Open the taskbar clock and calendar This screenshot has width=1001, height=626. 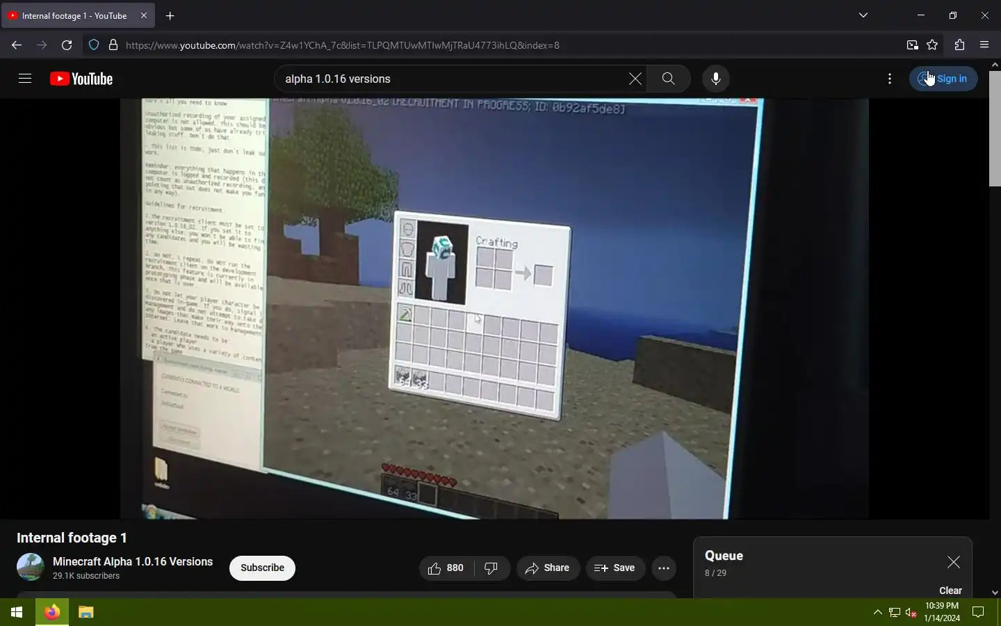tap(942, 612)
